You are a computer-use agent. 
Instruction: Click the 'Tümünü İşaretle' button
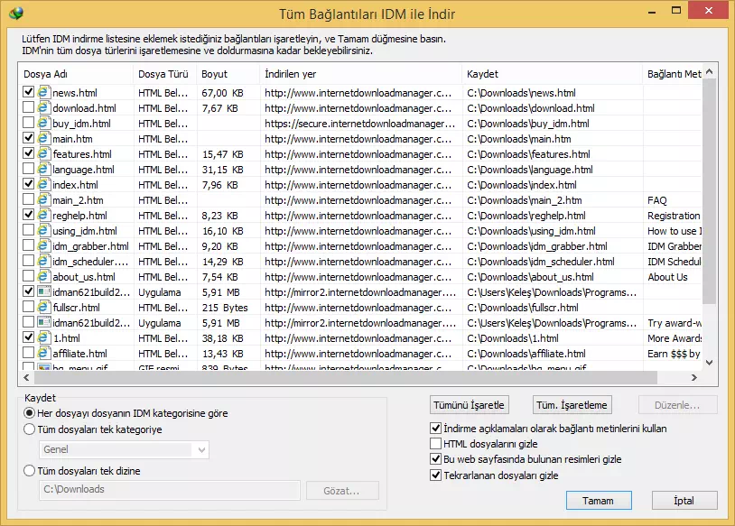click(470, 405)
